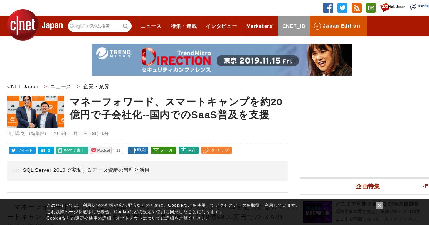
Task: Click author name 山川晶之
Action: coord(16,134)
